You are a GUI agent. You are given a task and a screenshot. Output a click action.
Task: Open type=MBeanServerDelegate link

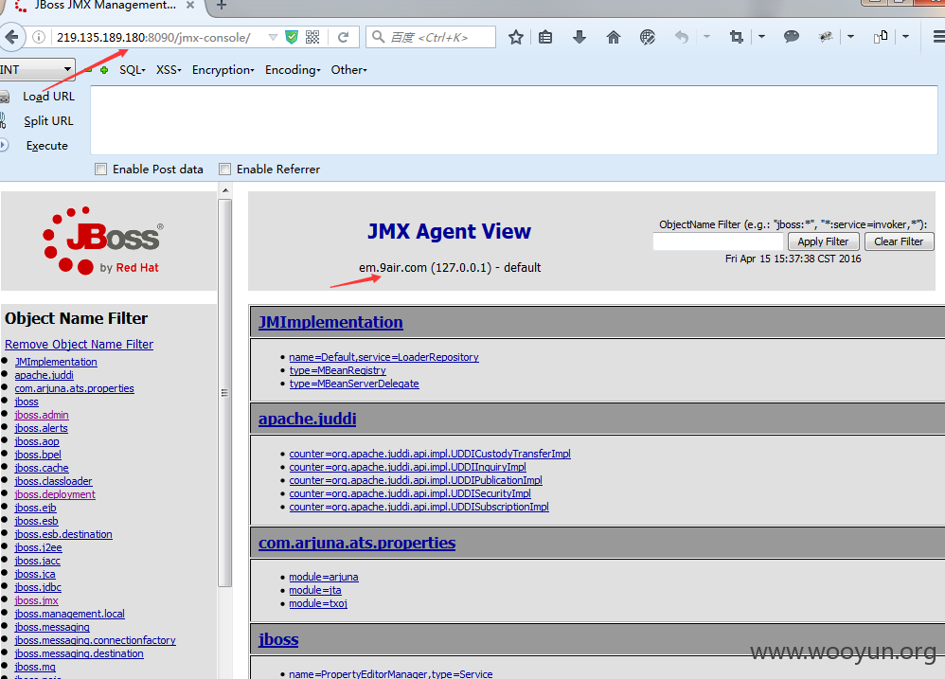point(354,384)
